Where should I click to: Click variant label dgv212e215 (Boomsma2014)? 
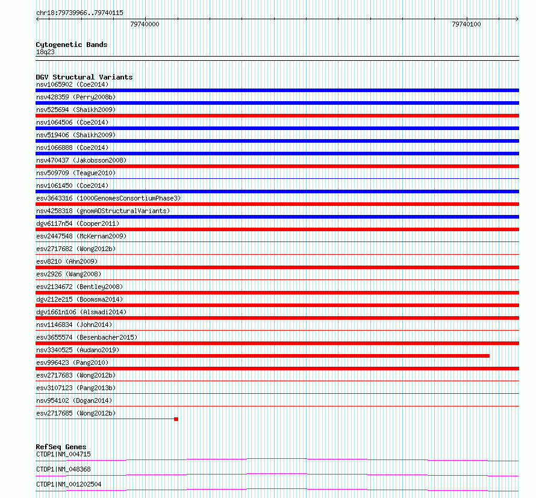point(79,299)
